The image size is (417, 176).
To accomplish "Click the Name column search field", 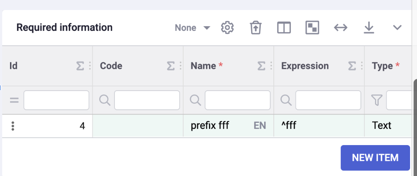I will point(237,100).
